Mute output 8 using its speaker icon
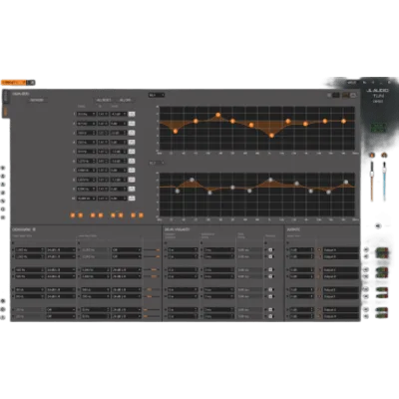Screen dimensions: 399x399 click(x=366, y=316)
